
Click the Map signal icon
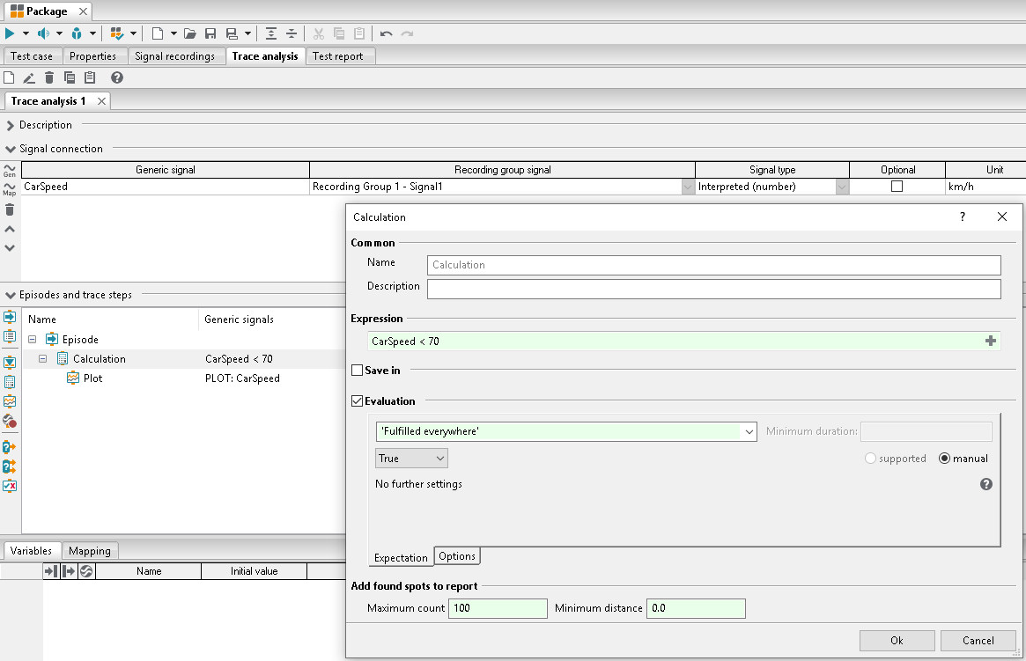[9, 189]
